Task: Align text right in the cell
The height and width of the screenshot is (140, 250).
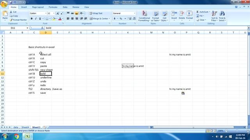Action: point(77,19)
